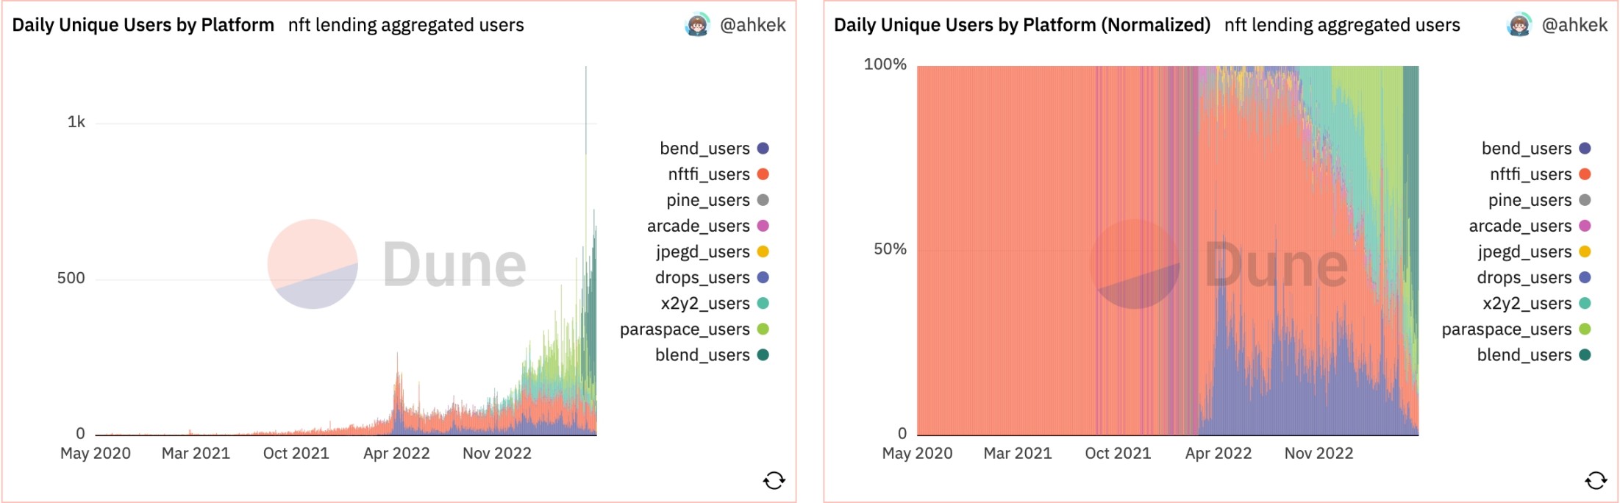Click nftfi_users orange dot in the normalized legend
The image size is (1620, 503).
(1585, 174)
